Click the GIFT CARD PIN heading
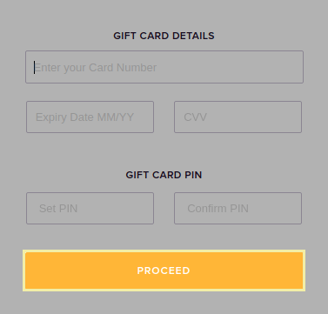Viewport: 328px width, 314px height. pyautogui.click(x=164, y=175)
